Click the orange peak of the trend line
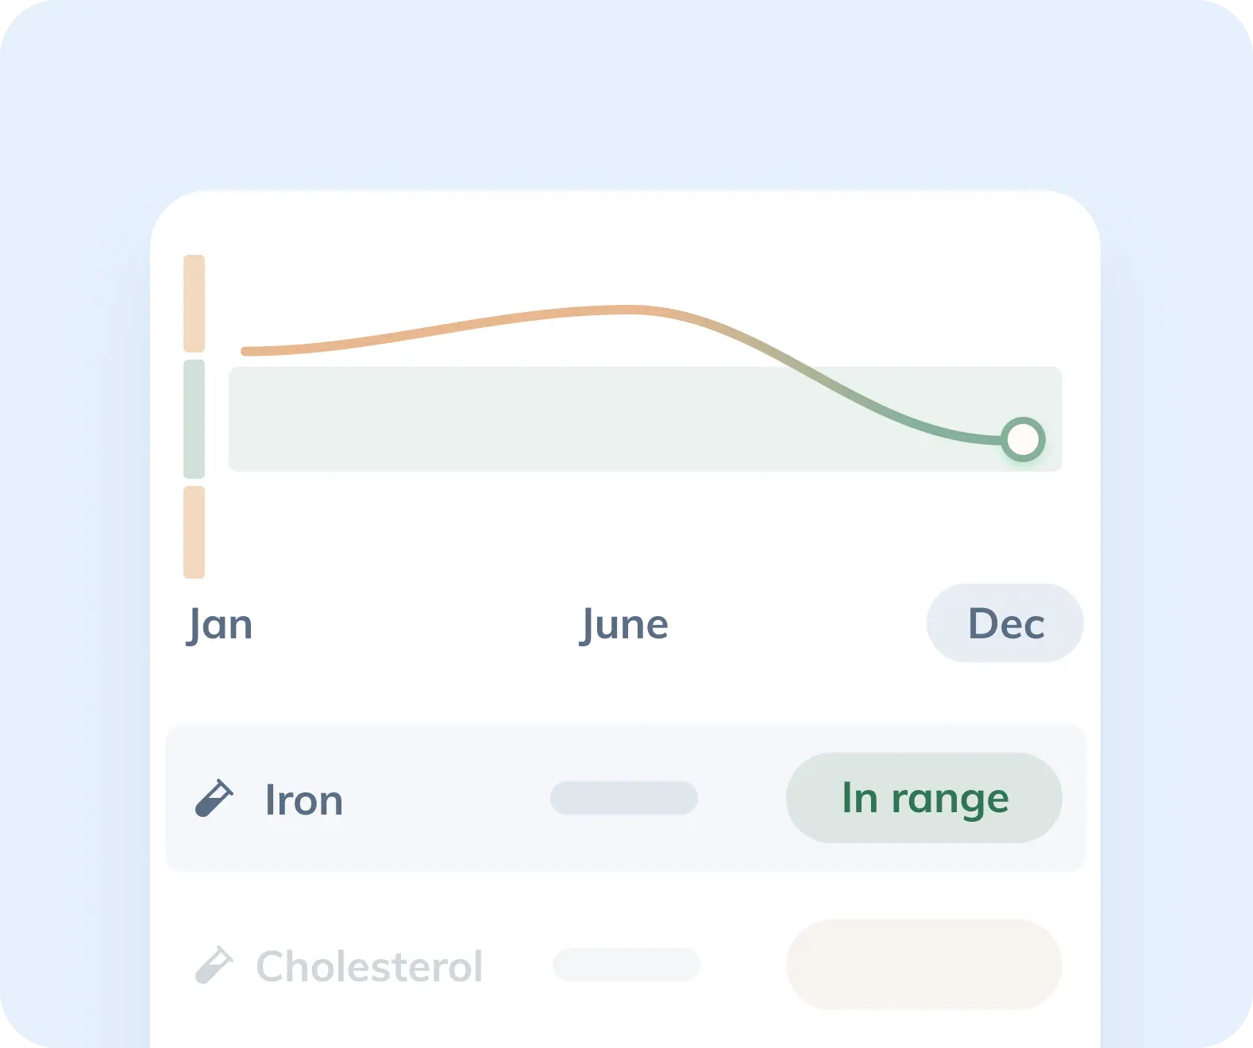 pyautogui.click(x=627, y=310)
